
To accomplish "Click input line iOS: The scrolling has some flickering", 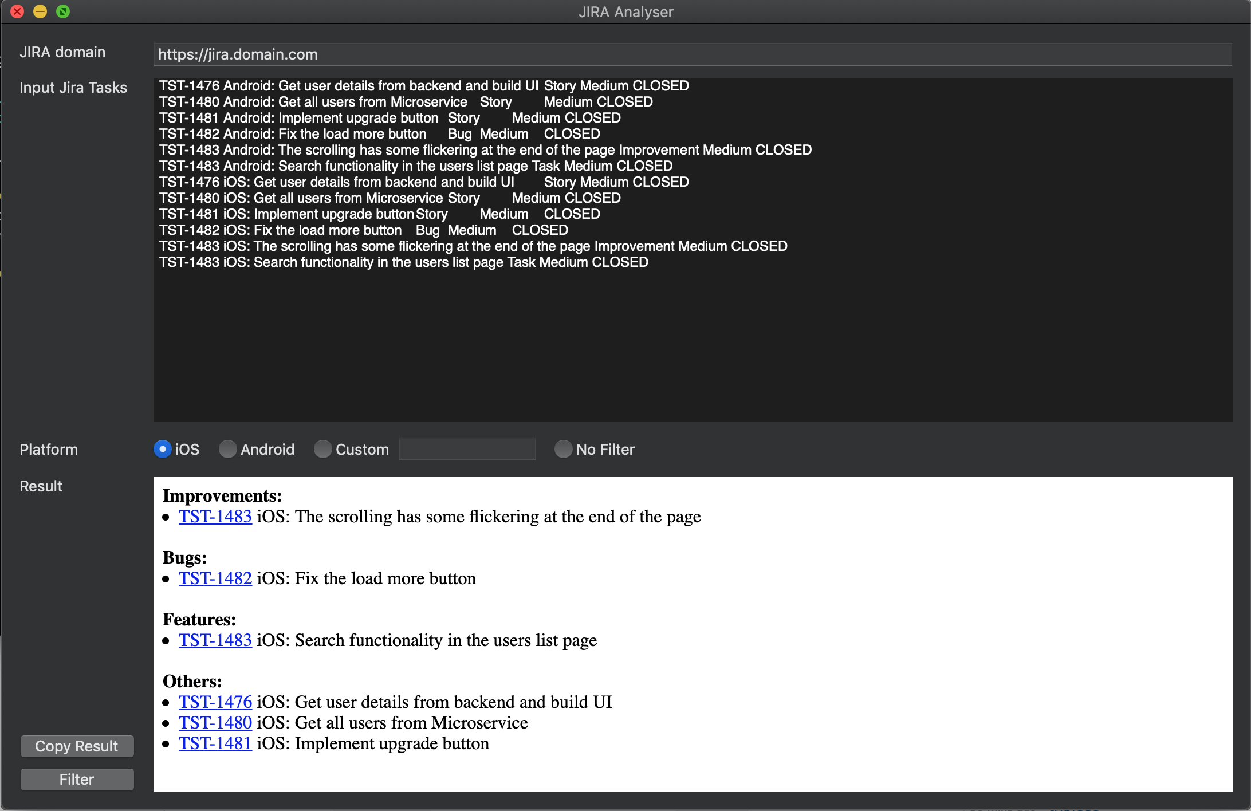I will click(x=473, y=246).
